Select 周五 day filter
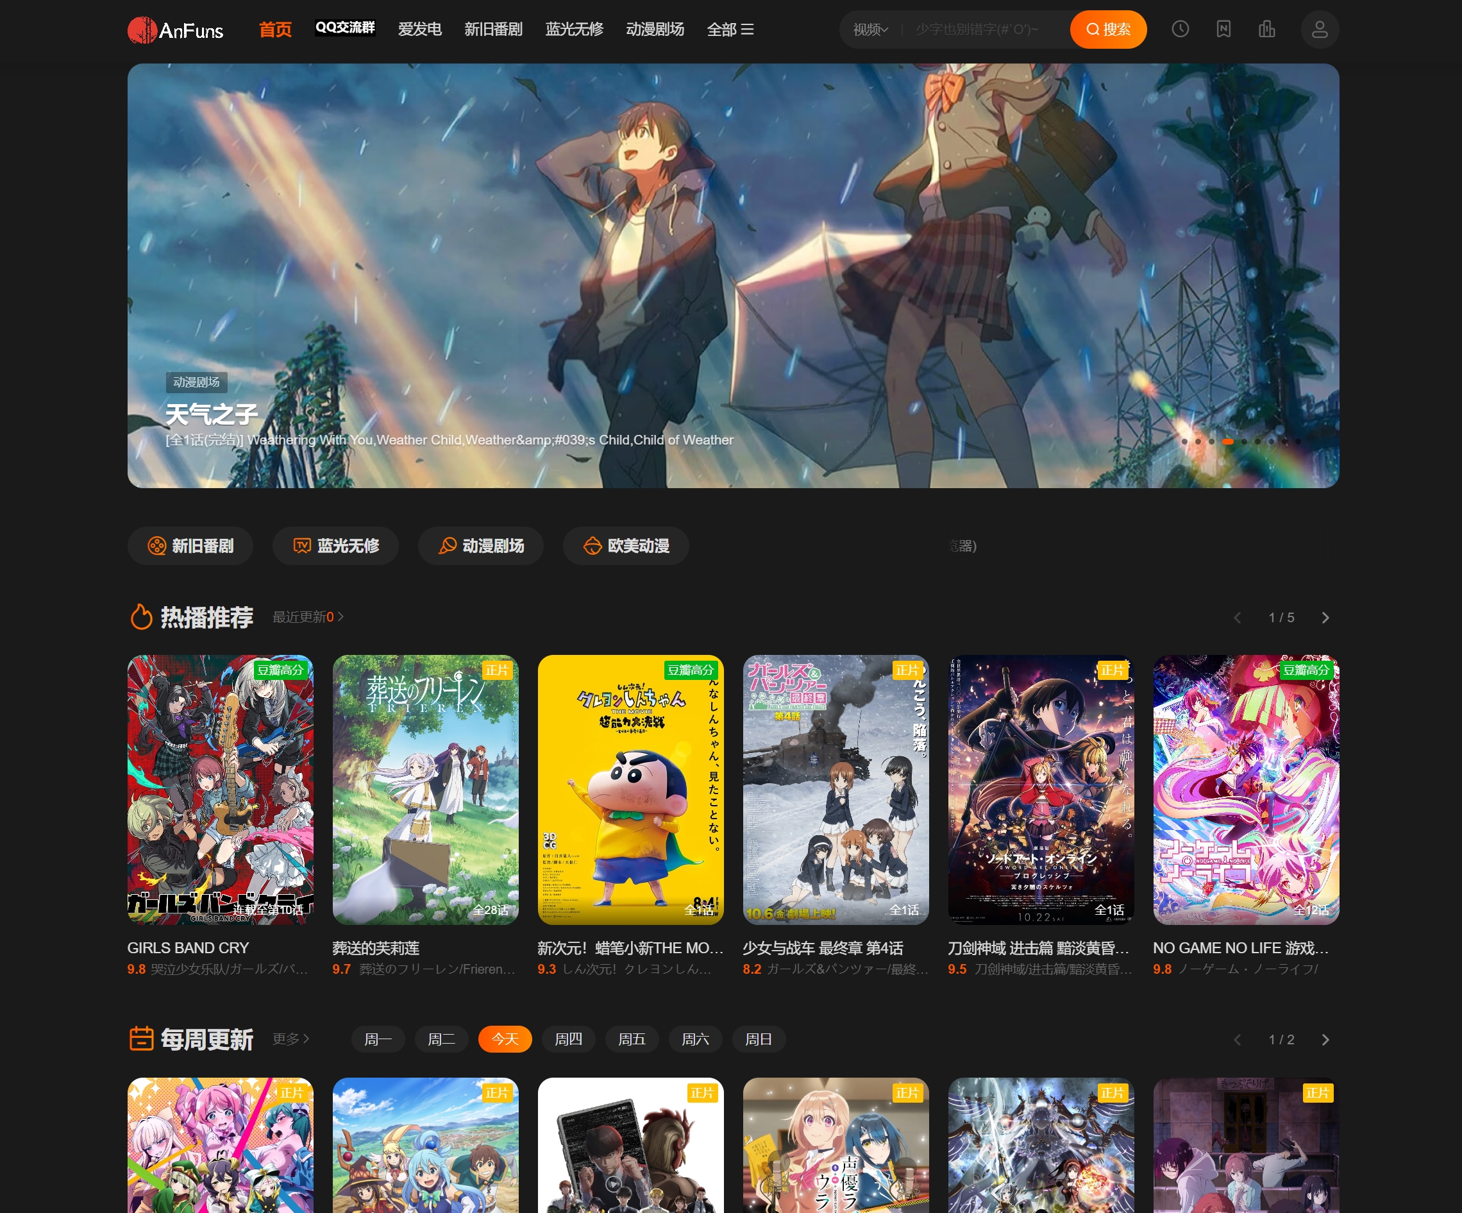The width and height of the screenshot is (1462, 1213). (632, 1039)
